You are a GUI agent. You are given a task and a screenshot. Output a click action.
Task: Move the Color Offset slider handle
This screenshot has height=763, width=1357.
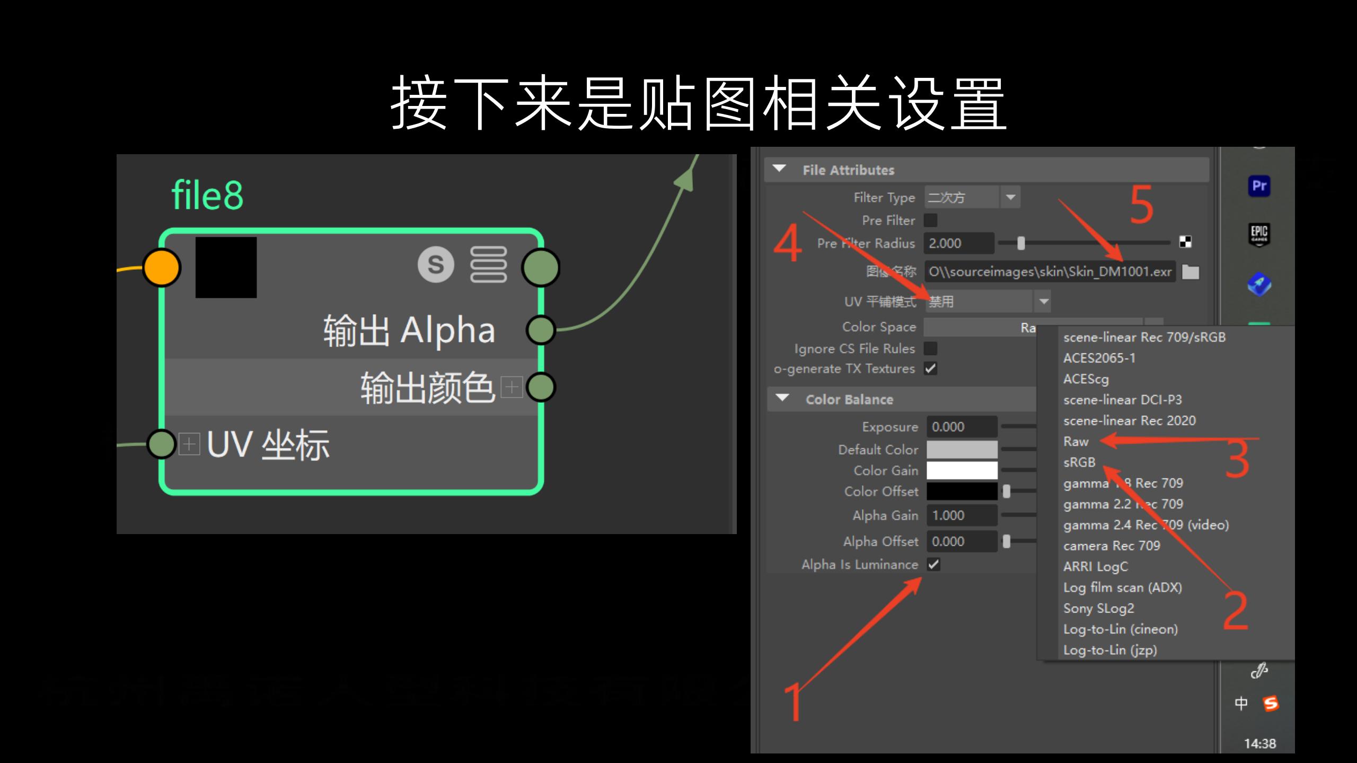[1006, 492]
